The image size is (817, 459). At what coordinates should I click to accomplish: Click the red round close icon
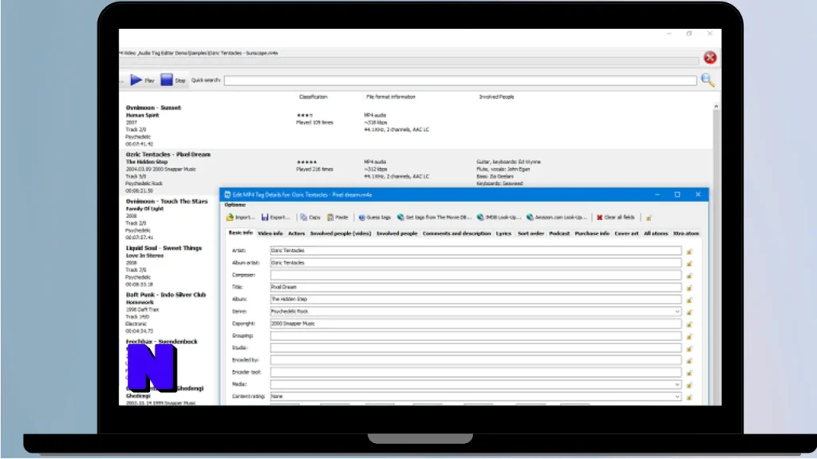[x=709, y=57]
